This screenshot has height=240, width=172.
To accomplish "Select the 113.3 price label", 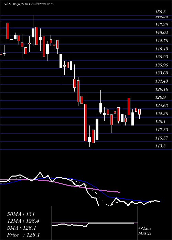I will coord(161,146).
